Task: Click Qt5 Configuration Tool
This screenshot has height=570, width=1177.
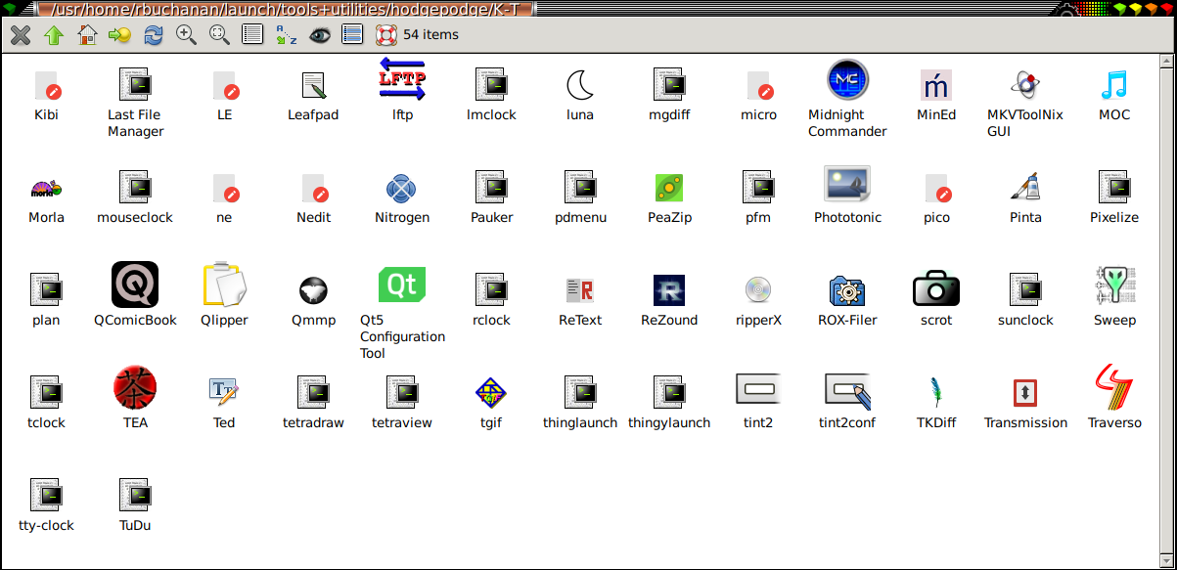Action: pos(402,285)
